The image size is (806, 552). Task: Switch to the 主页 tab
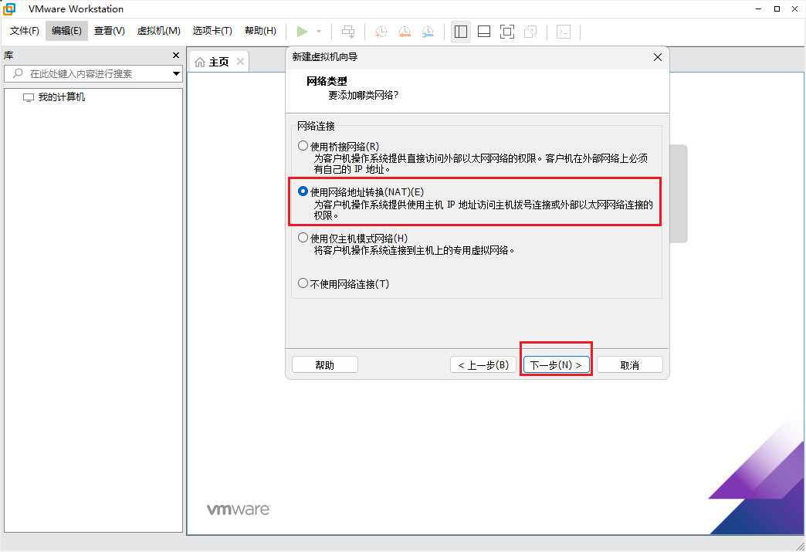(x=218, y=62)
